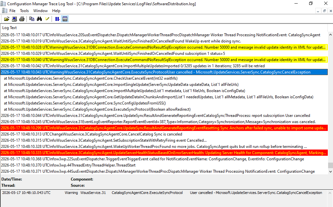Click the Print toolbar icon
The image size is (333, 207).
click(x=22, y=19)
